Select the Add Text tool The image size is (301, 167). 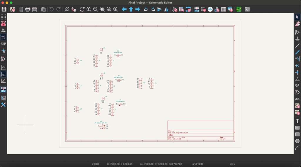(x=297, y=121)
